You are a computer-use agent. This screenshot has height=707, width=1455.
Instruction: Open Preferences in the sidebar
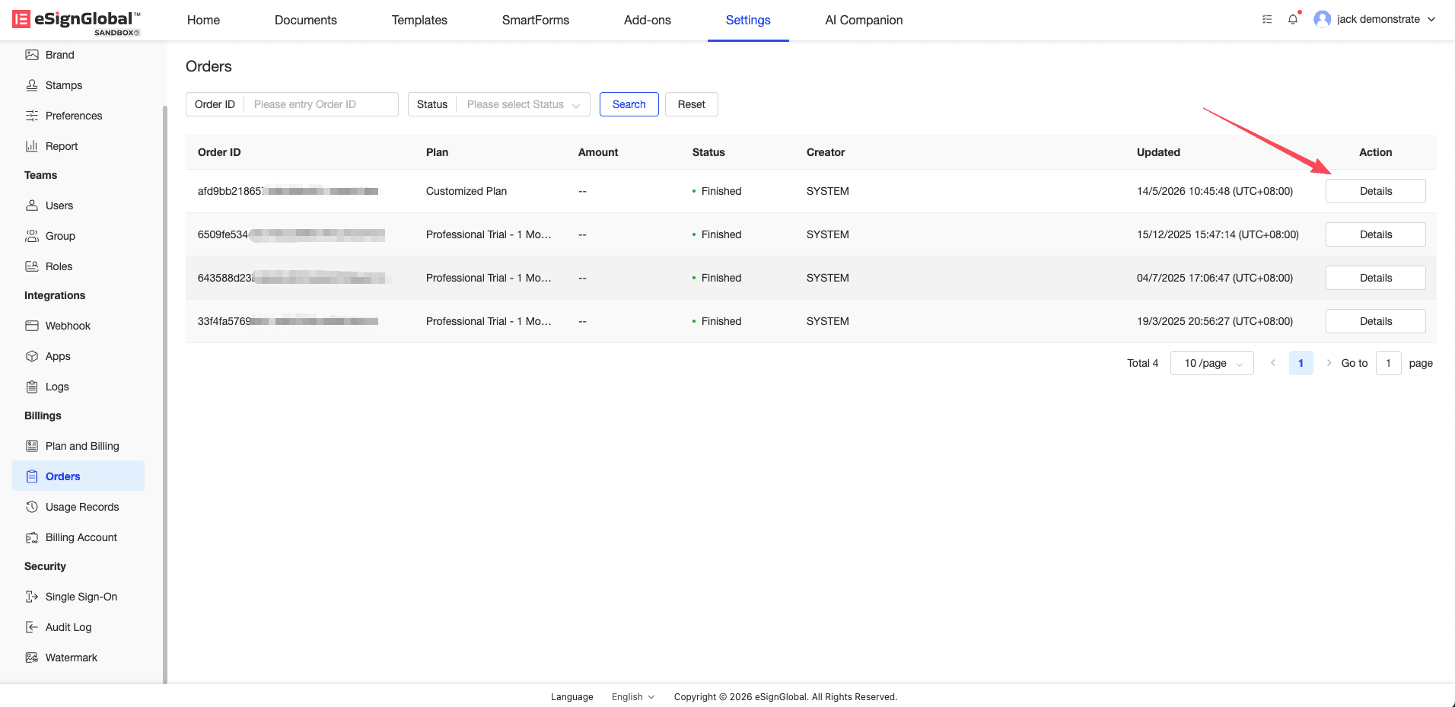click(x=74, y=116)
